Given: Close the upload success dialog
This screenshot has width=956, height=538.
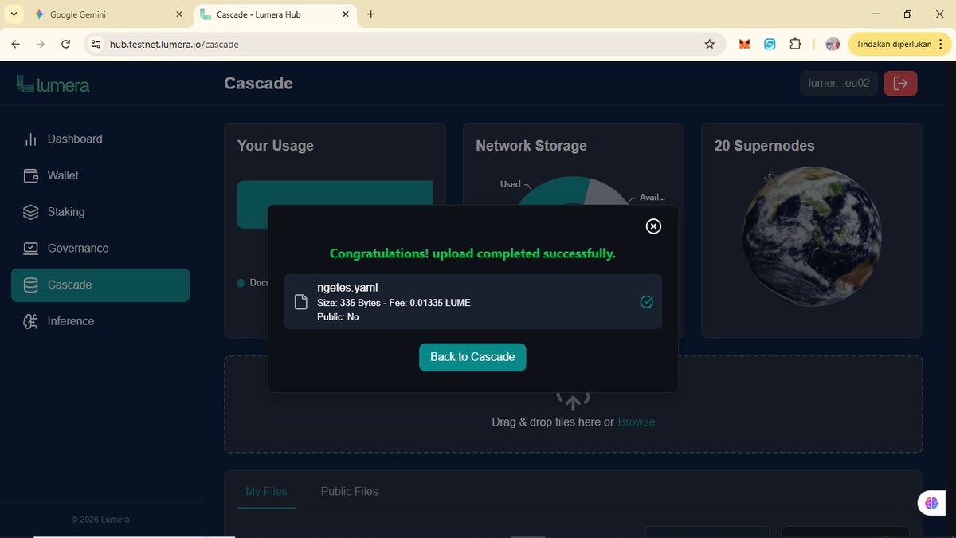Looking at the screenshot, I should [x=653, y=226].
